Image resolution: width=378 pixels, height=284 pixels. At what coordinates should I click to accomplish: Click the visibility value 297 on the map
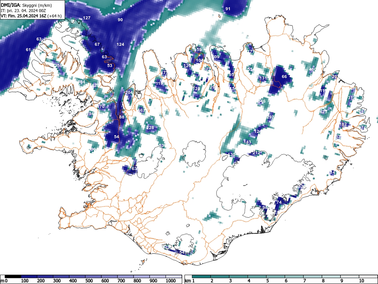[271, 117]
